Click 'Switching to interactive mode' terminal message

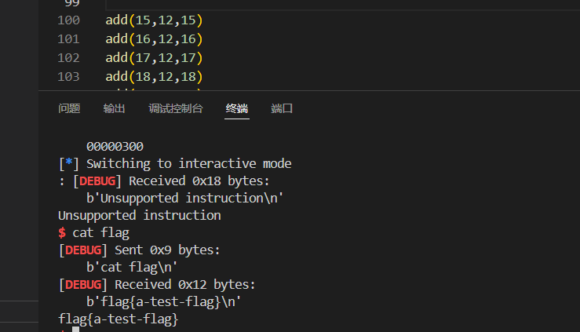click(188, 163)
